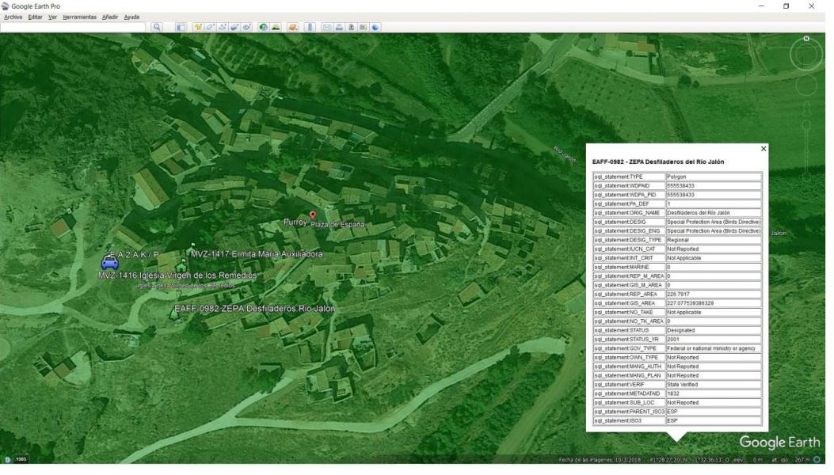This screenshot has width=834, height=475.
Task: Expand the Añadir menu
Action: (x=109, y=17)
